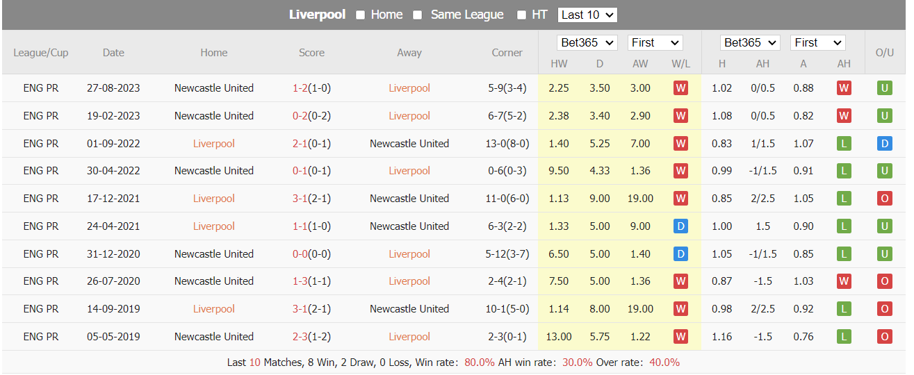Viewport: 914px width, 375px height.
Task: Toggle the HT checkbox
Action: click(521, 15)
